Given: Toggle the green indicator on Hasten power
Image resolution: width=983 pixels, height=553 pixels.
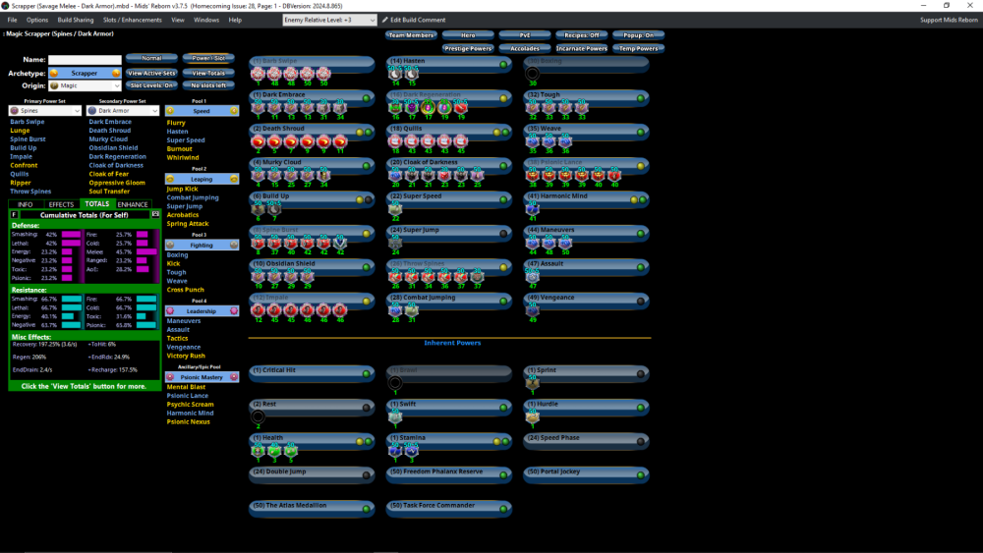Looking at the screenshot, I should point(503,64).
